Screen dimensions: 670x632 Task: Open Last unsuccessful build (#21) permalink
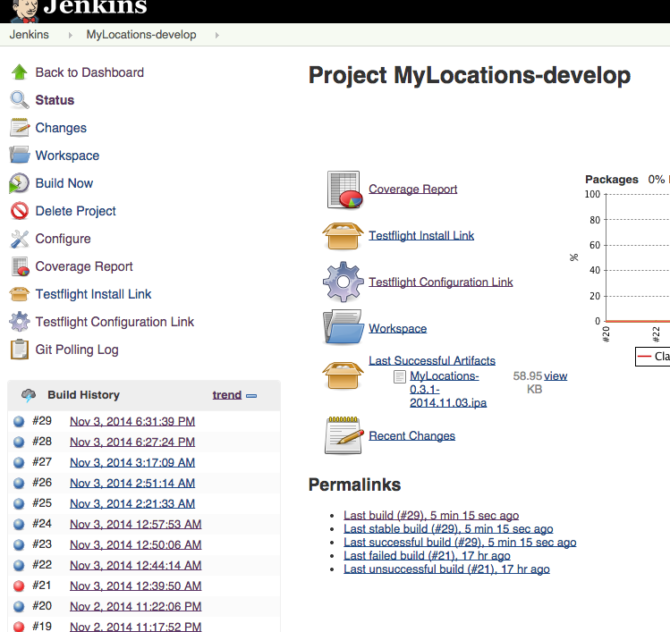446,569
